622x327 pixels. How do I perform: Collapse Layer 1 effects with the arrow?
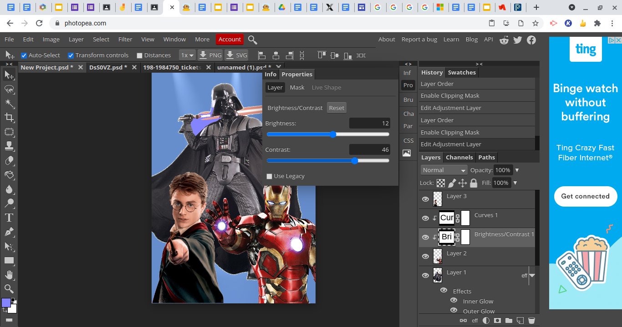pos(532,276)
